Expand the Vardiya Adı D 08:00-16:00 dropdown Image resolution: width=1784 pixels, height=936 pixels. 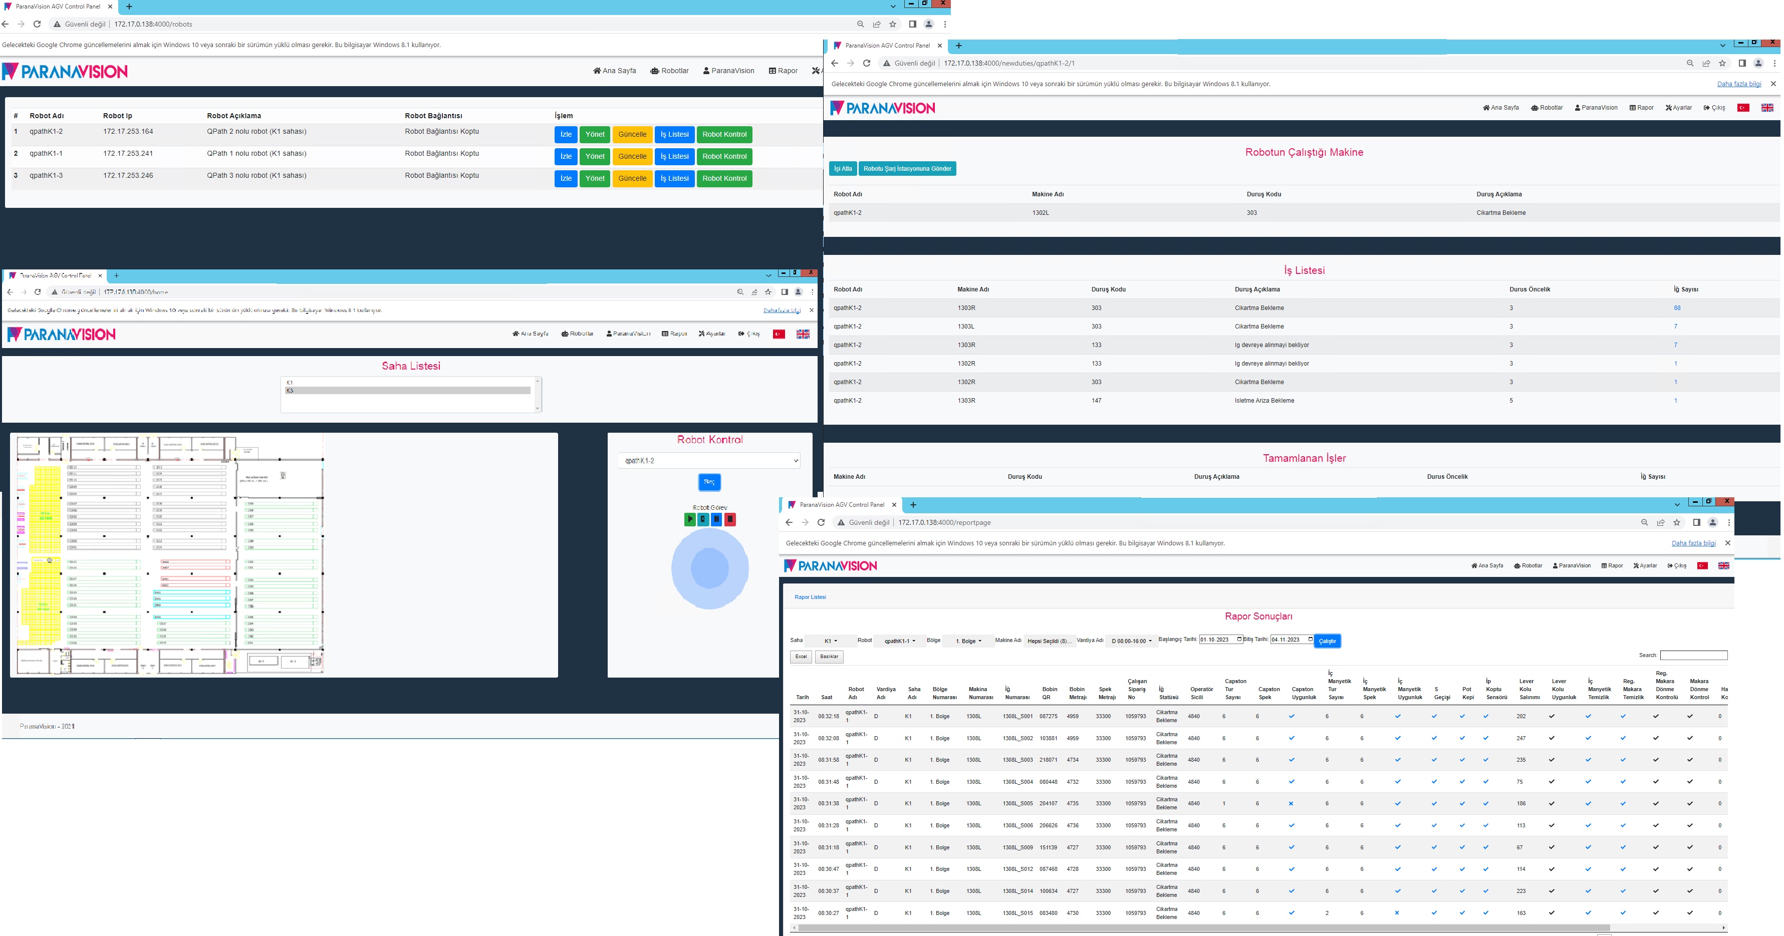tap(1131, 641)
